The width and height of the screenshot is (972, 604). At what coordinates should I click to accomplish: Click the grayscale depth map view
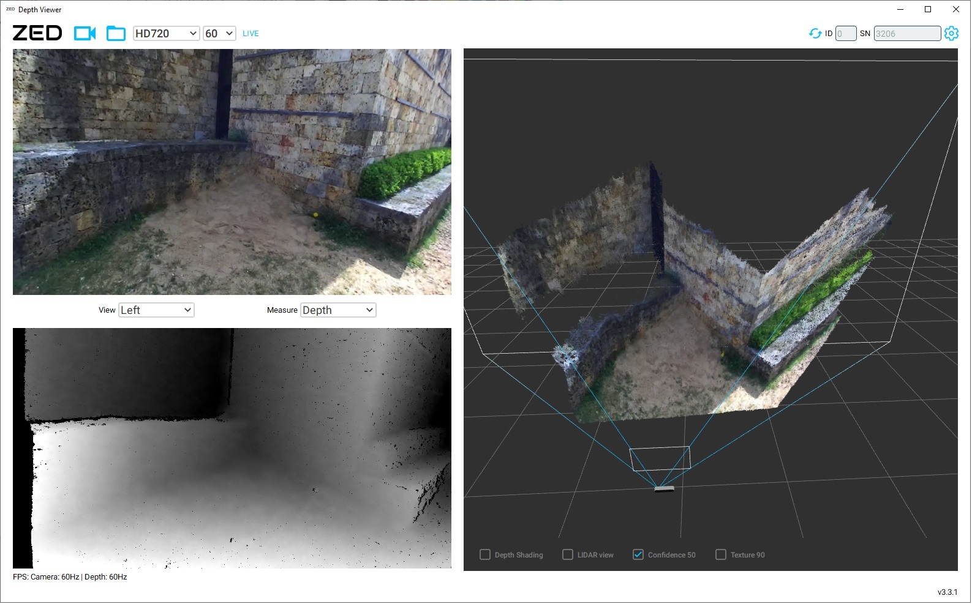pyautogui.click(x=232, y=448)
